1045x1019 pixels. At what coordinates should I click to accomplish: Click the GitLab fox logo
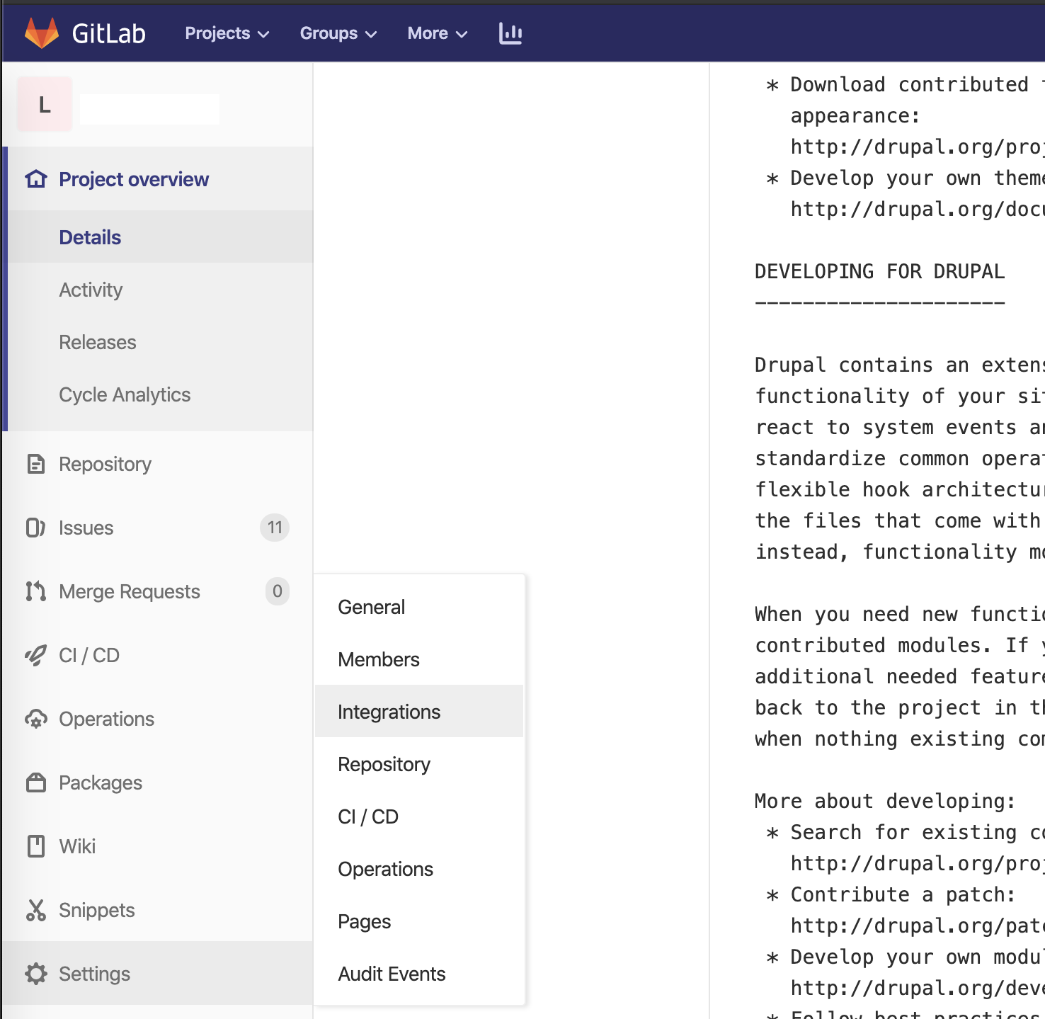coord(42,33)
